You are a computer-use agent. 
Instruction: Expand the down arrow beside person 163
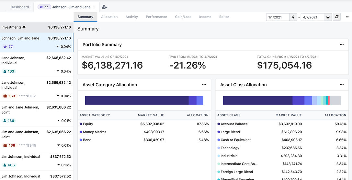point(58,71)
